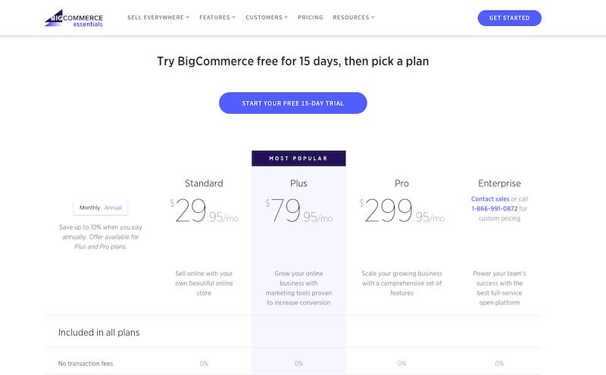This screenshot has height=375, width=606.
Task: Select the Enterprise plan heading
Action: (x=499, y=183)
